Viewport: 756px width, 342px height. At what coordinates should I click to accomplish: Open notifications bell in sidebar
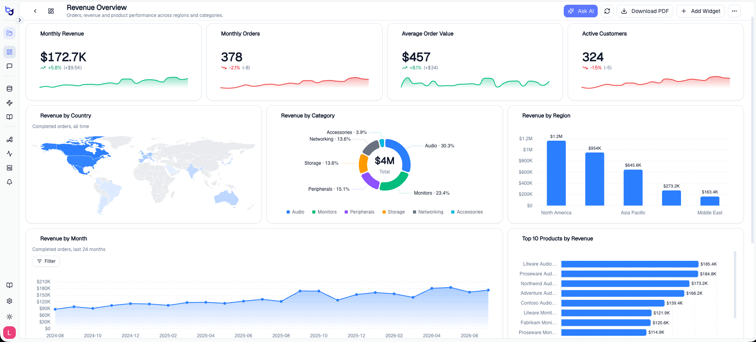tap(9, 182)
